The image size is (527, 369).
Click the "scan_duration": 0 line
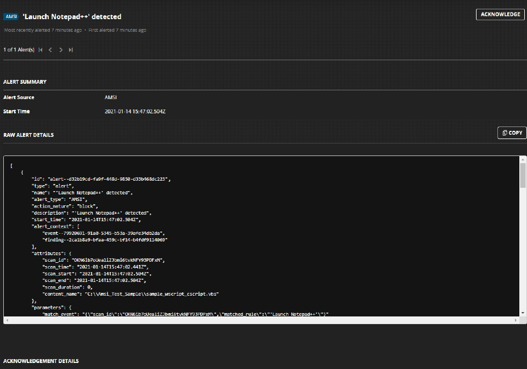67,287
